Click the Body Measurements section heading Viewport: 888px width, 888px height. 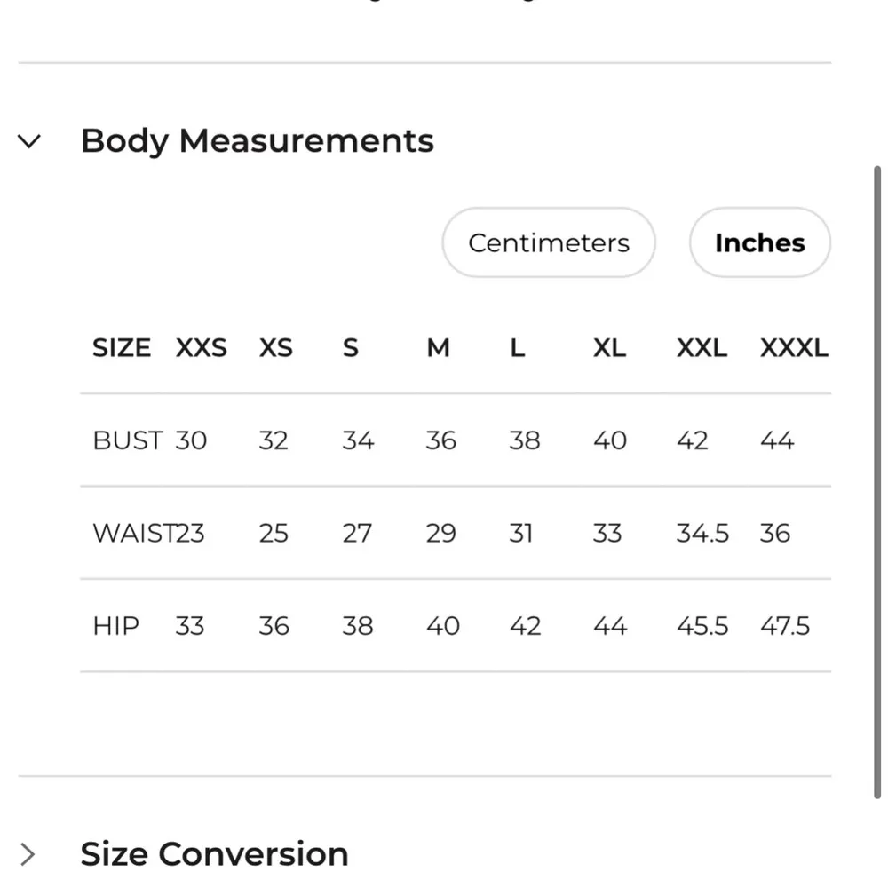257,141
